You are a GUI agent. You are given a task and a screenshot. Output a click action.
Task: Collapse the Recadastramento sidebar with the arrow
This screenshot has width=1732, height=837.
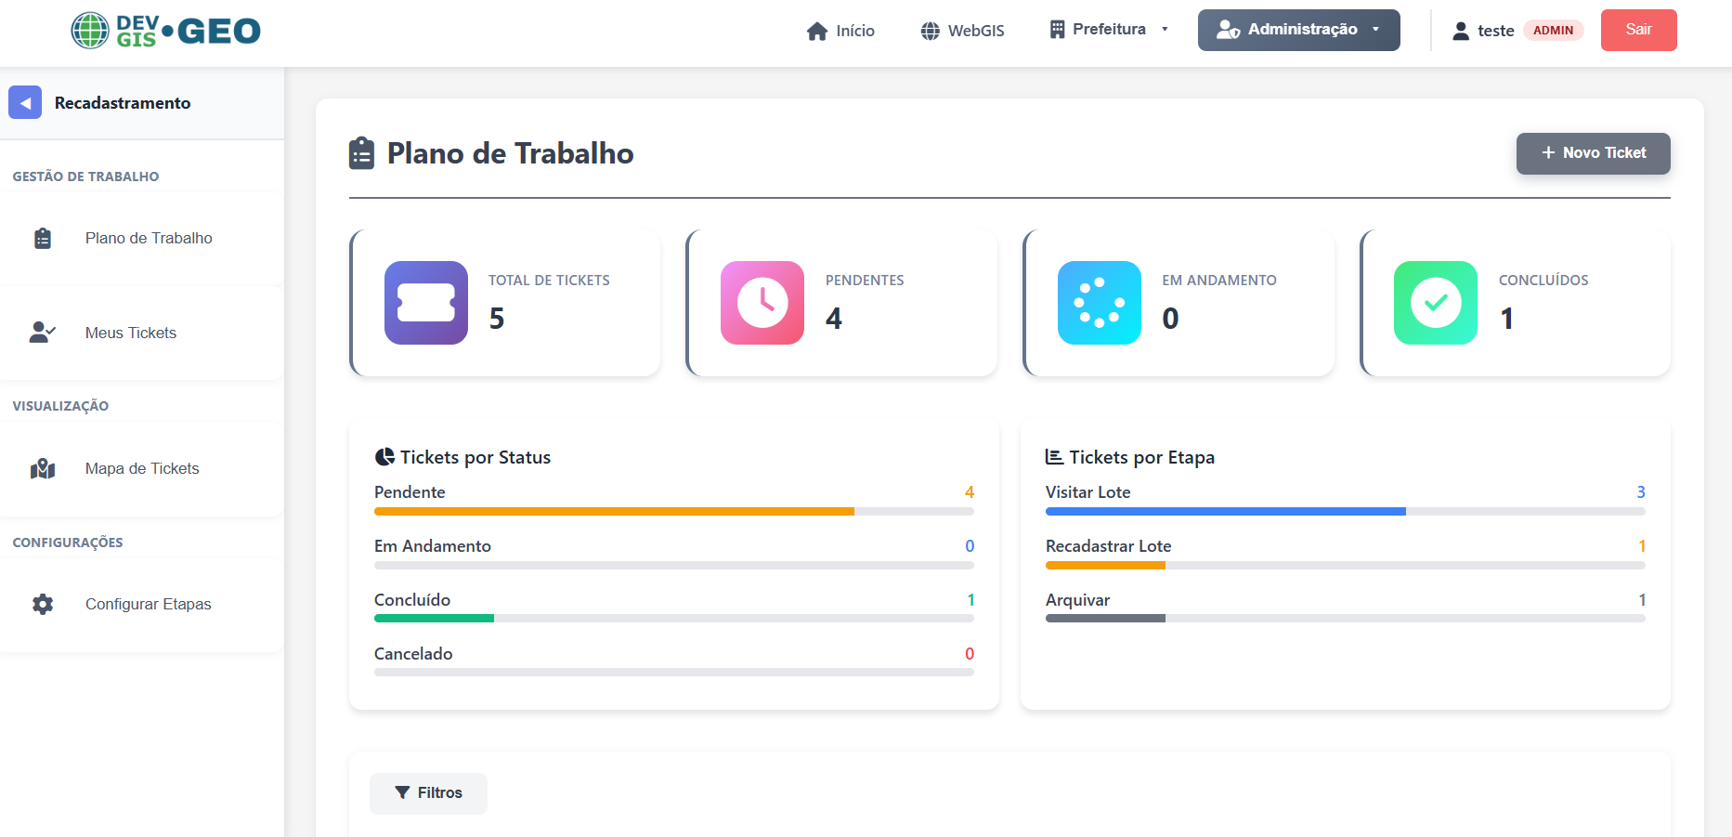(x=25, y=102)
